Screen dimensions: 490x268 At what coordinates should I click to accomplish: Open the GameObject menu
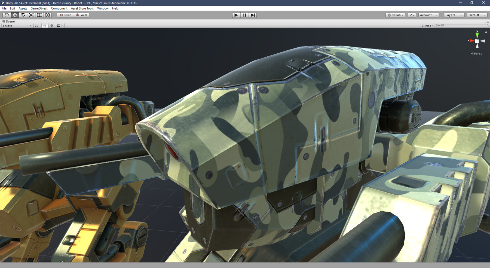[39, 8]
